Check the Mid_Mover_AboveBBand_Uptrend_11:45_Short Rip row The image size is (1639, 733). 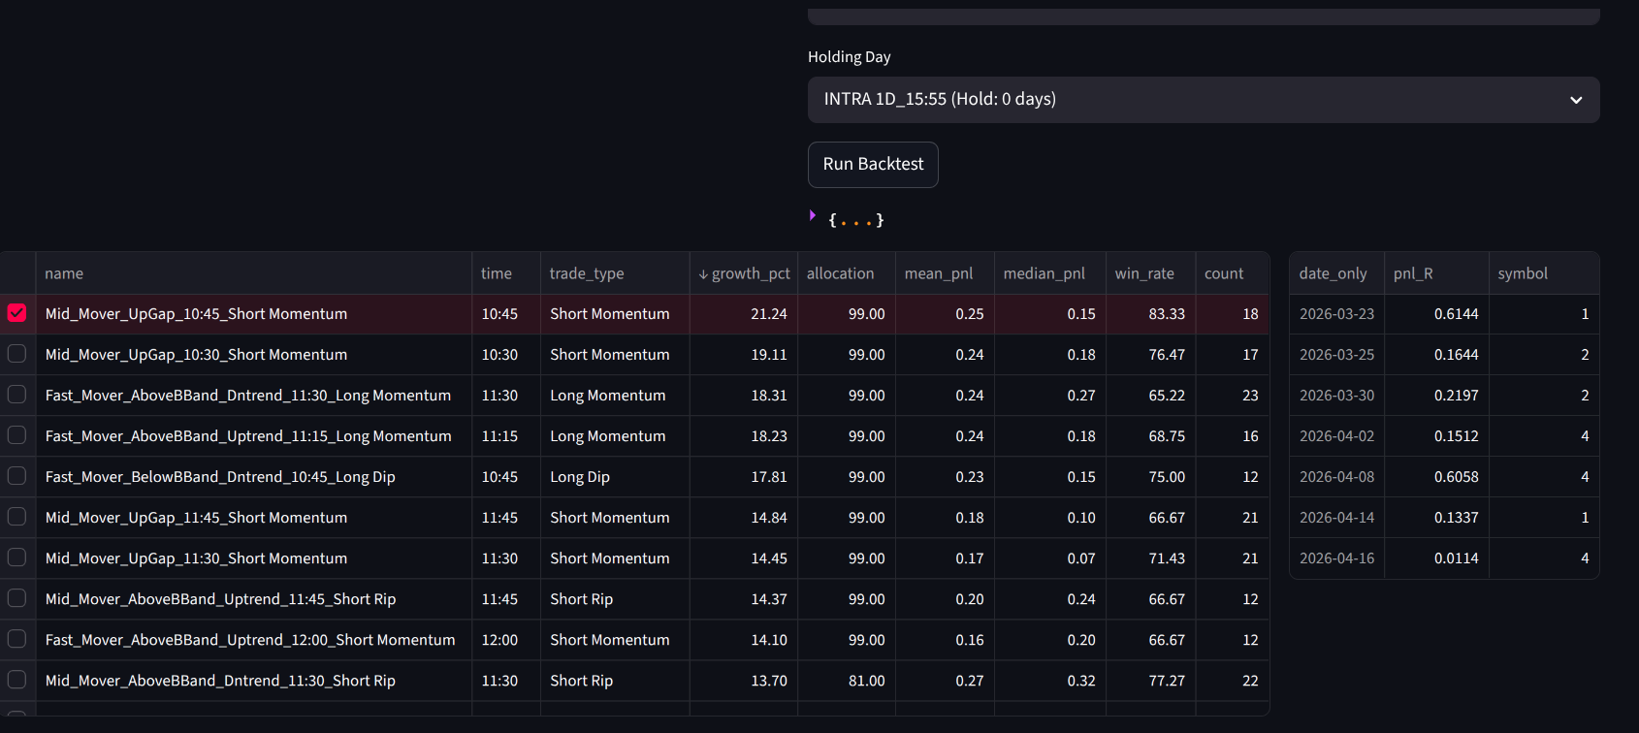(16, 598)
